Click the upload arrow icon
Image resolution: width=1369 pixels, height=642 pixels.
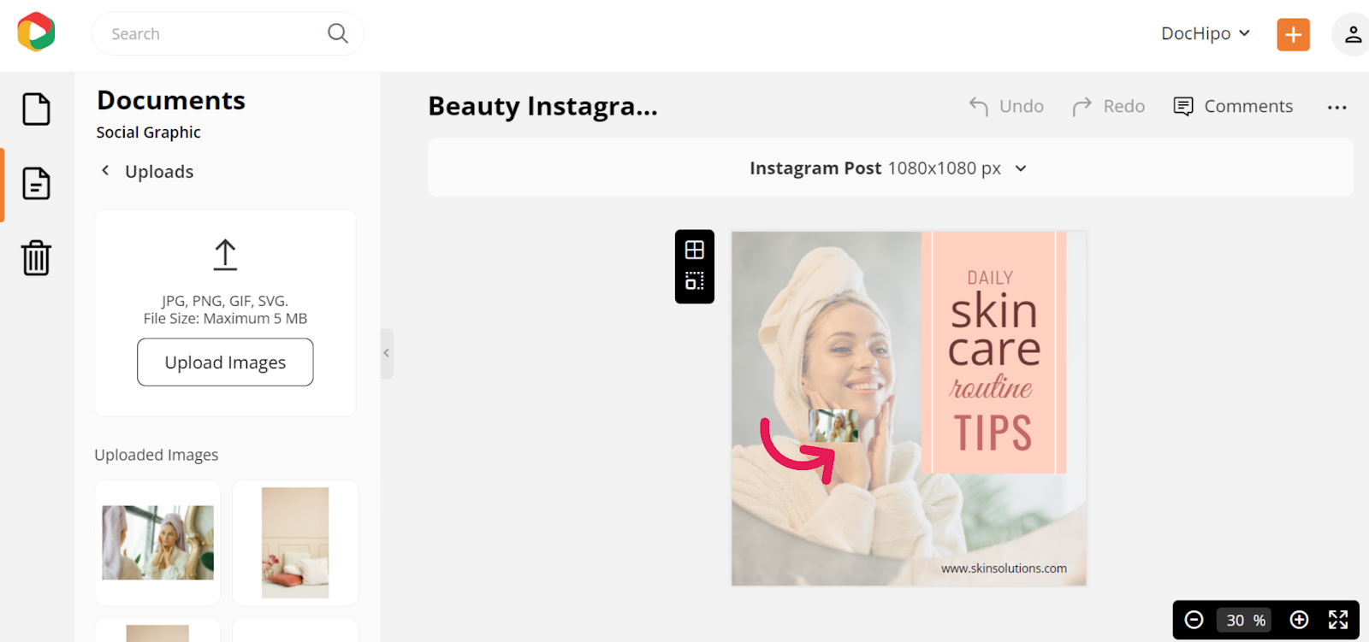tap(225, 255)
